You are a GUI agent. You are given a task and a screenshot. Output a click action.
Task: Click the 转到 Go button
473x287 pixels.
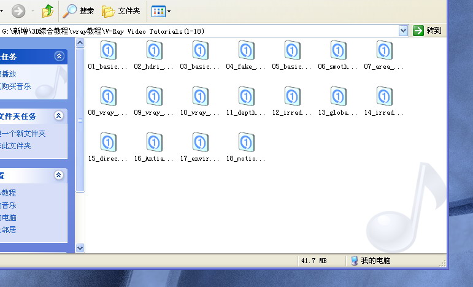[428, 30]
